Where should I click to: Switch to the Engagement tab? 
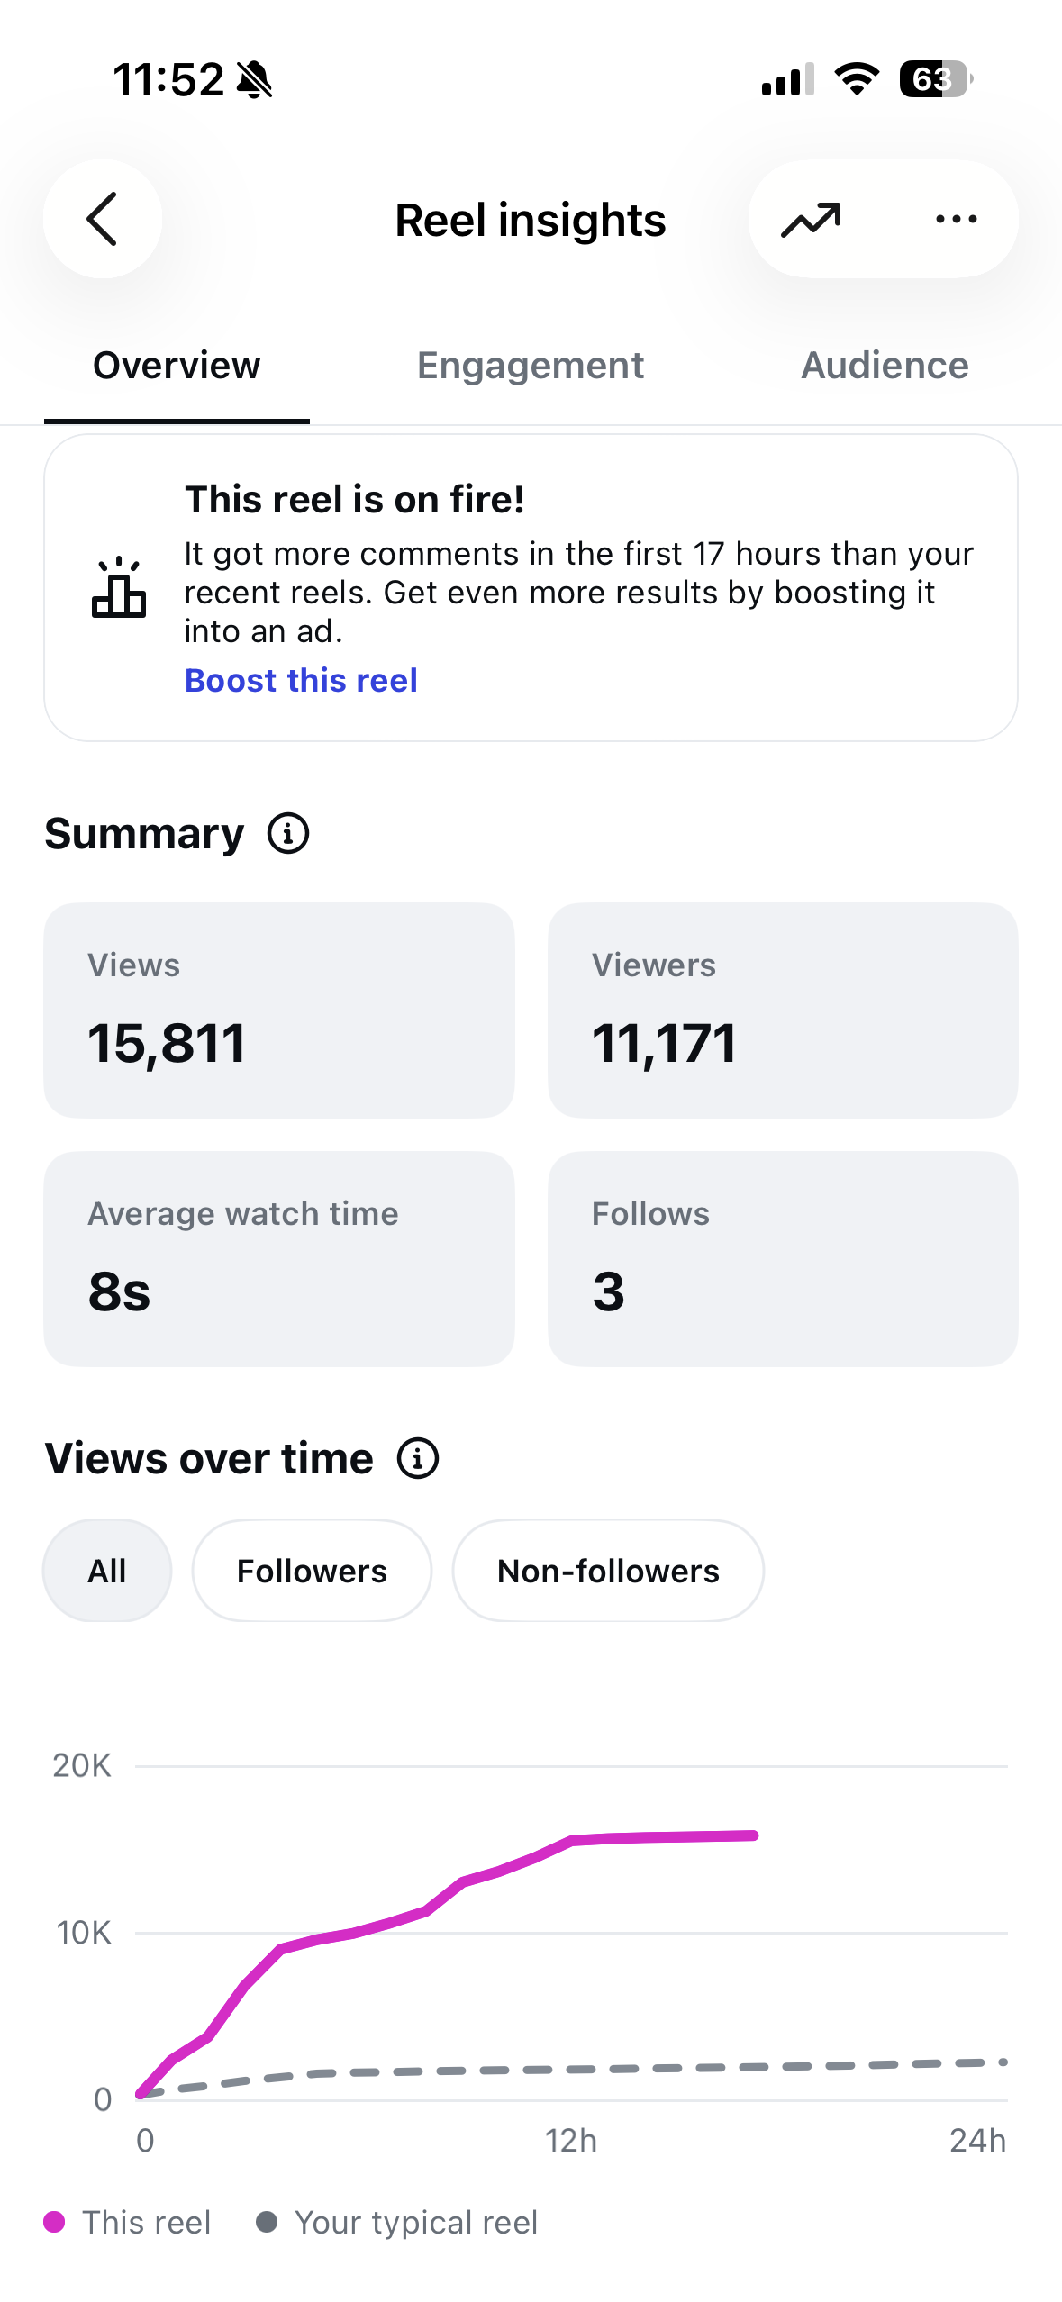(531, 366)
